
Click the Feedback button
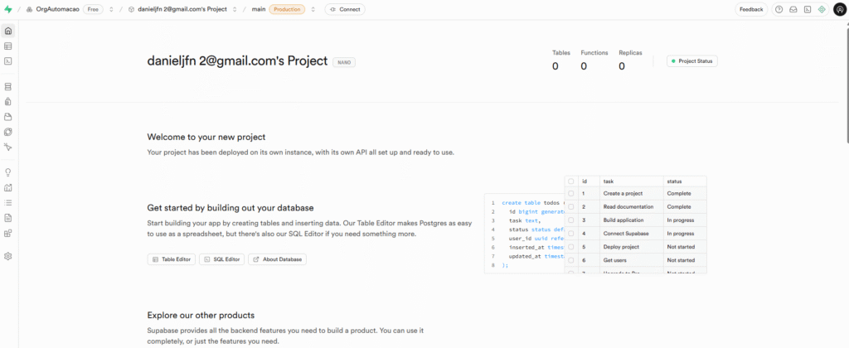click(x=751, y=9)
